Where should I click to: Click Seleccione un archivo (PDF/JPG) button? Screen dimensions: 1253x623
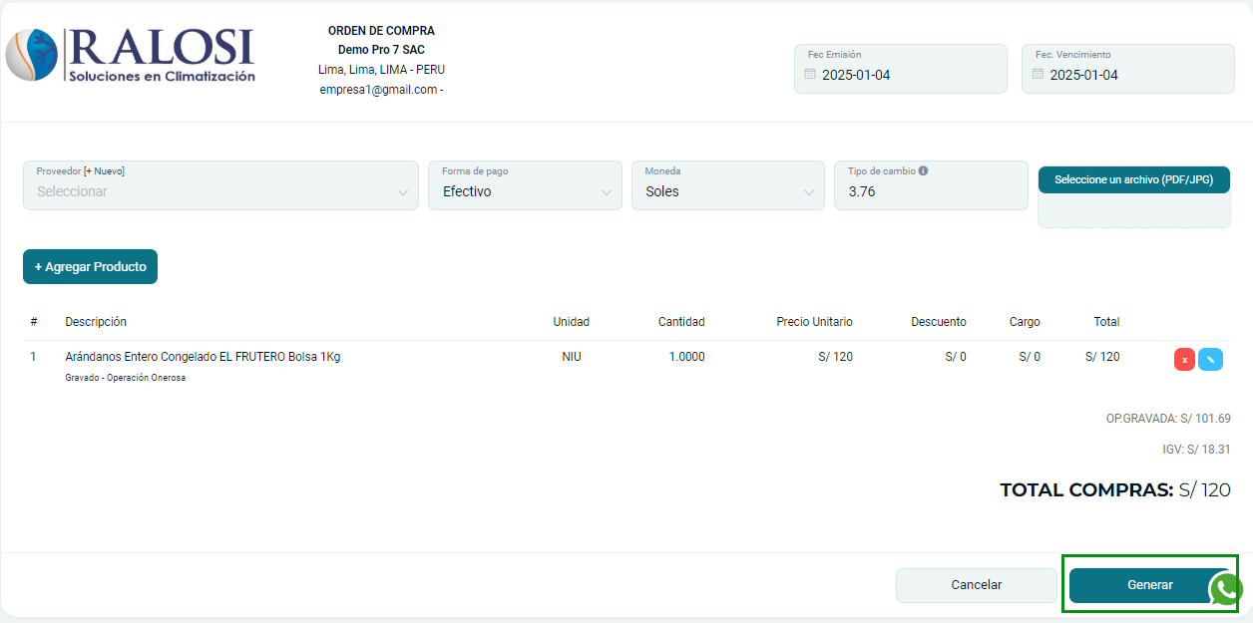pos(1133,179)
